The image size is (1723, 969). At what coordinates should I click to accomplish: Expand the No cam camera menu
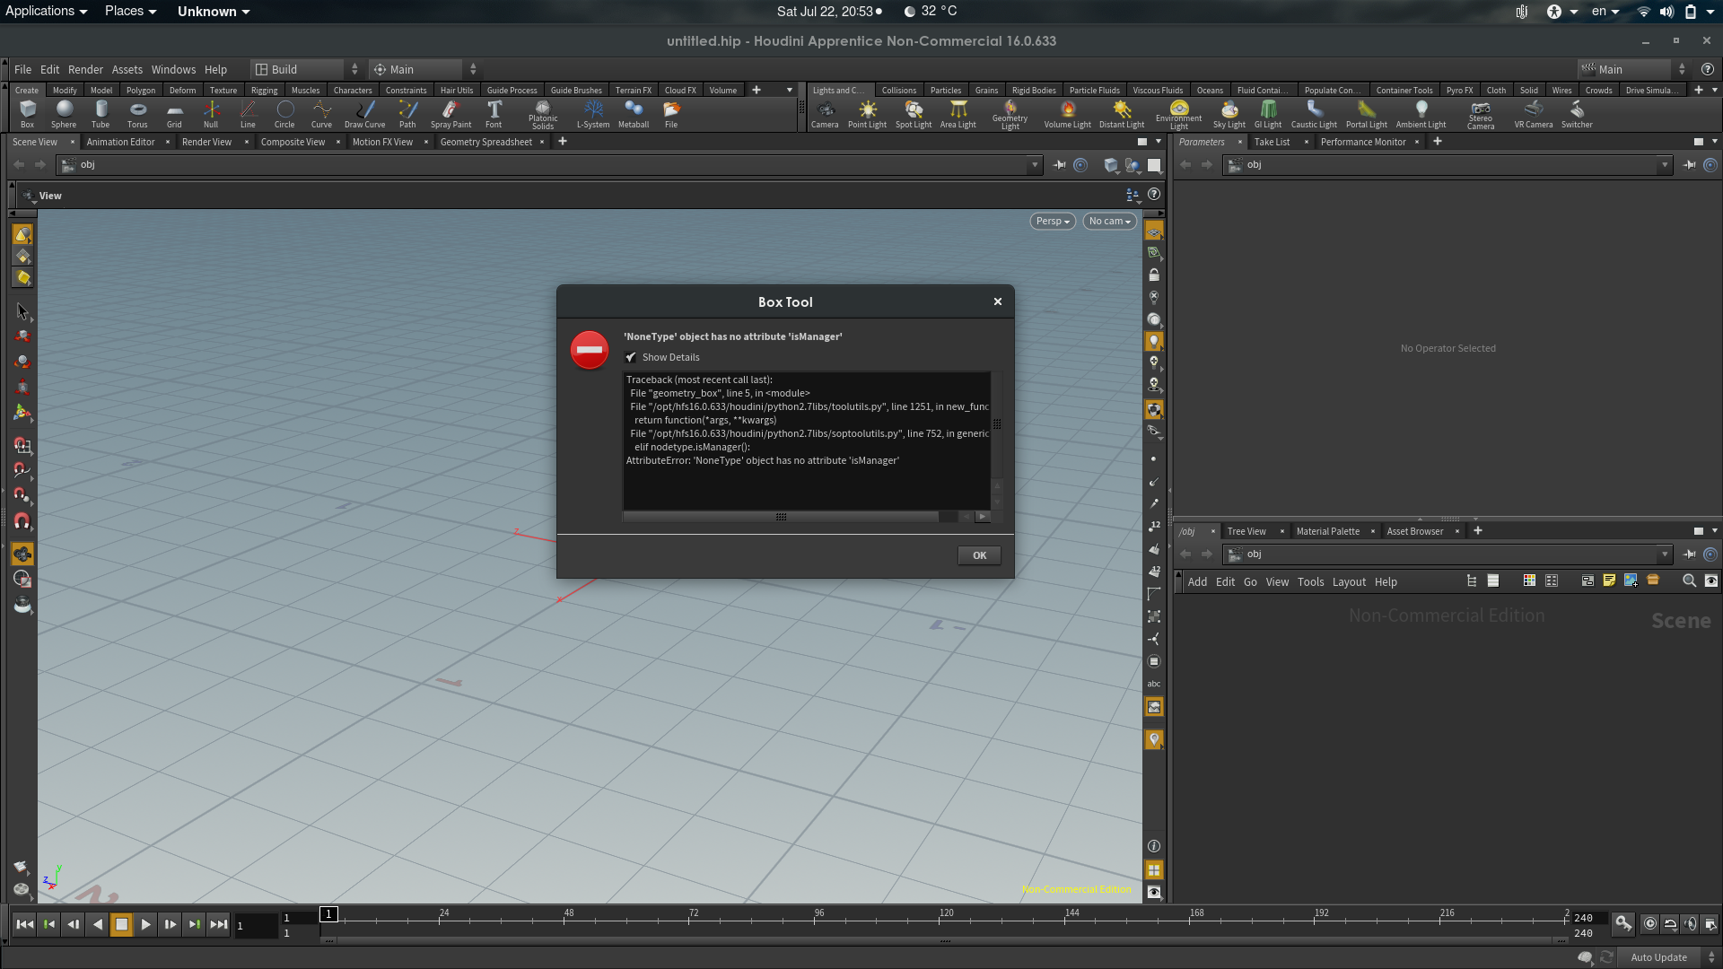[1109, 222]
